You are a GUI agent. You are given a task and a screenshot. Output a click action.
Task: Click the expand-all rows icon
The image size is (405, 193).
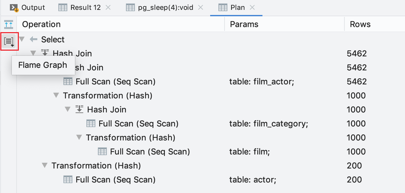(x=9, y=24)
